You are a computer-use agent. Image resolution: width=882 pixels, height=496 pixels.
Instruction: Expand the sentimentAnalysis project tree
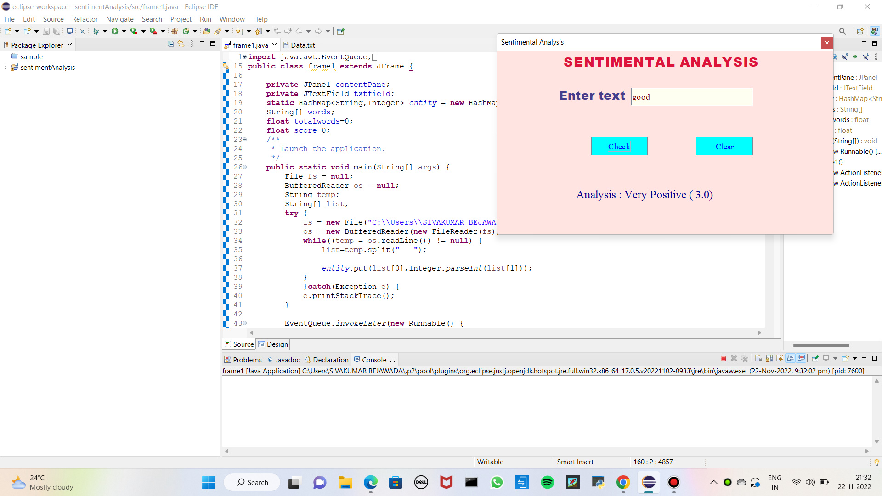pos(6,68)
